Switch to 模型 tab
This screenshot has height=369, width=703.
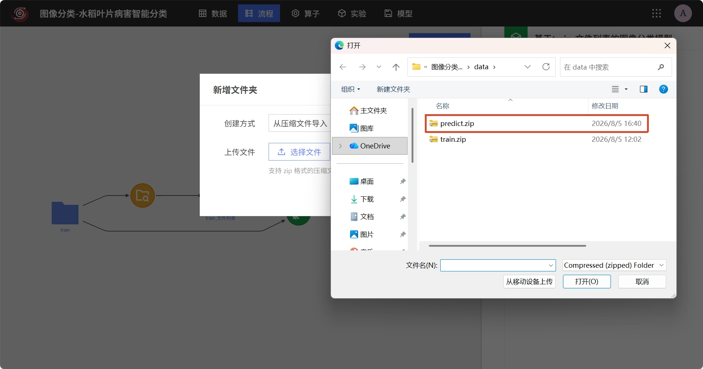click(398, 13)
